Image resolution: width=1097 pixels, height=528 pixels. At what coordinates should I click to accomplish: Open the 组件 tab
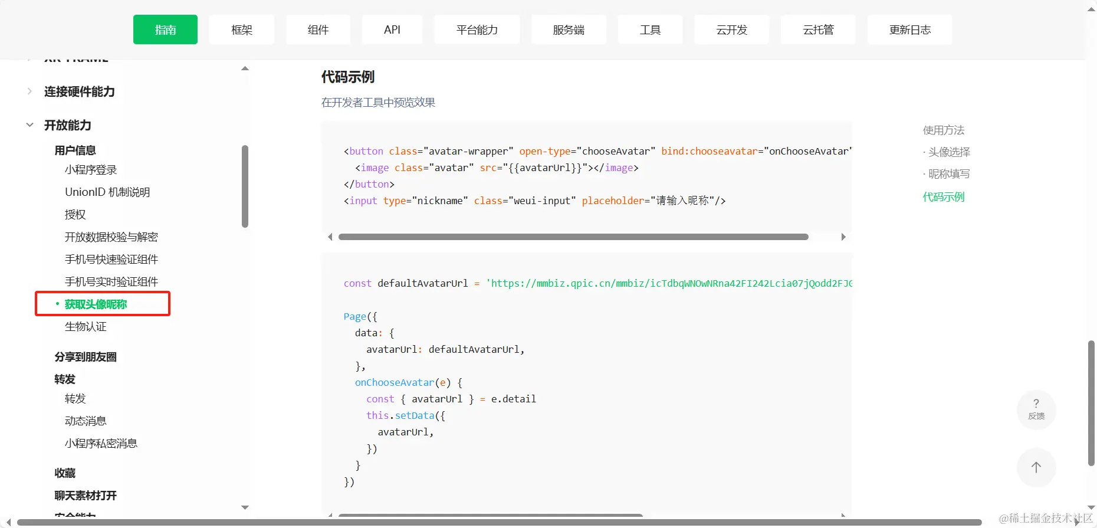pyautogui.click(x=318, y=29)
